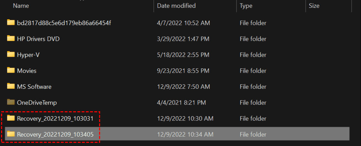Click the Recovery_20221209_103031 folder icon

(x=11, y=118)
